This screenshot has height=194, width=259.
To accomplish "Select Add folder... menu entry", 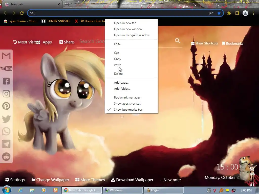I will pos(131,89).
